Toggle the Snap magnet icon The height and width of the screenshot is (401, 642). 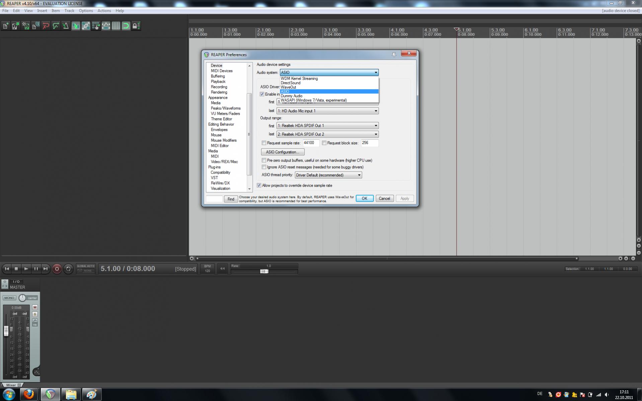(x=126, y=26)
